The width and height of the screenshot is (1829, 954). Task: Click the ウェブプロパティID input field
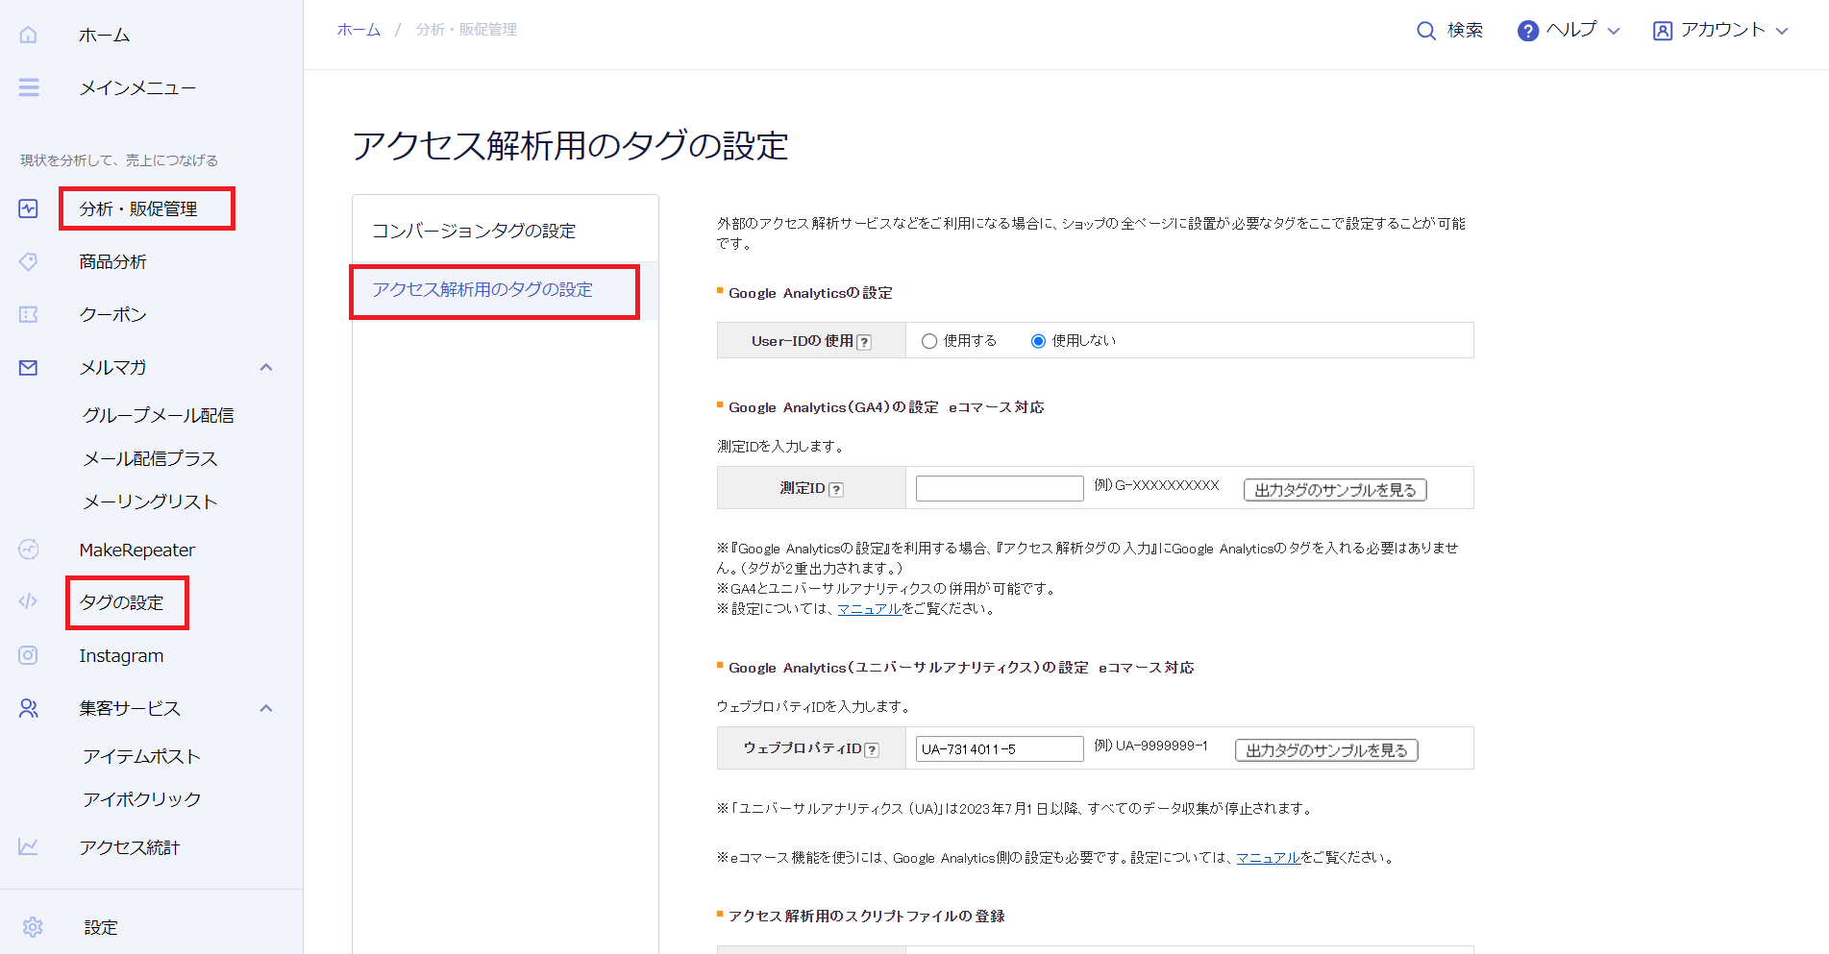coord(1000,748)
